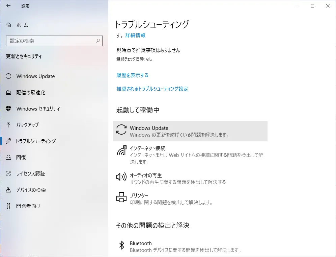Open バックアップ settings page

coord(27,125)
